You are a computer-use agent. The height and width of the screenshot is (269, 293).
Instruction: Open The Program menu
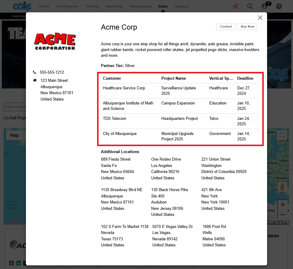tap(67, 6)
